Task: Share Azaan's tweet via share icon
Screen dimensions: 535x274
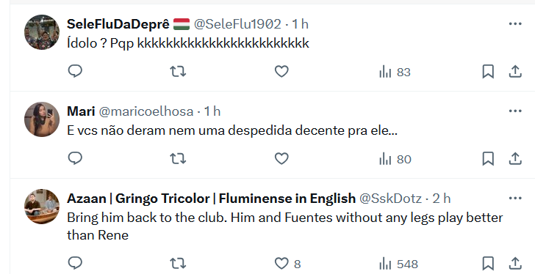Action: coord(515,264)
